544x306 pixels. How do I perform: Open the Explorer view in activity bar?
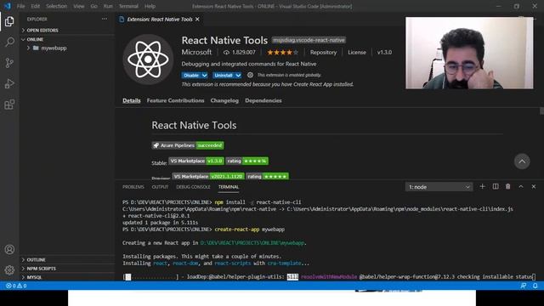[9, 21]
